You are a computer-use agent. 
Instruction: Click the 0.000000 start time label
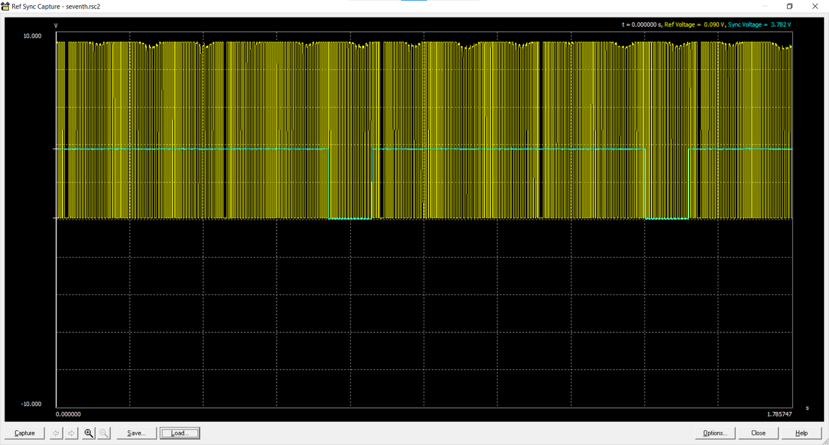68,414
